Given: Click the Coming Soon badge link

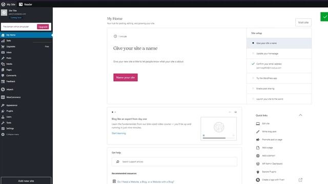Looking at the screenshot, I should click(x=16, y=18).
